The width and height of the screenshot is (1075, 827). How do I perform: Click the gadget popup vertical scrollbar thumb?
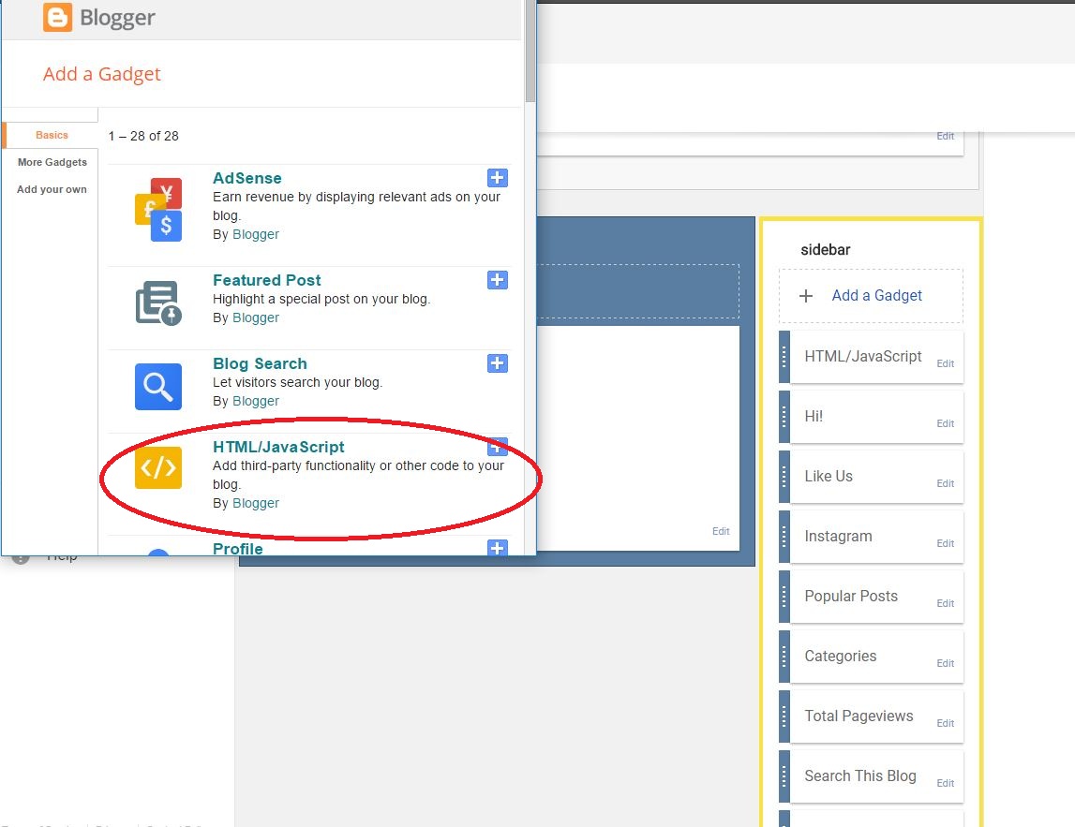(530, 51)
